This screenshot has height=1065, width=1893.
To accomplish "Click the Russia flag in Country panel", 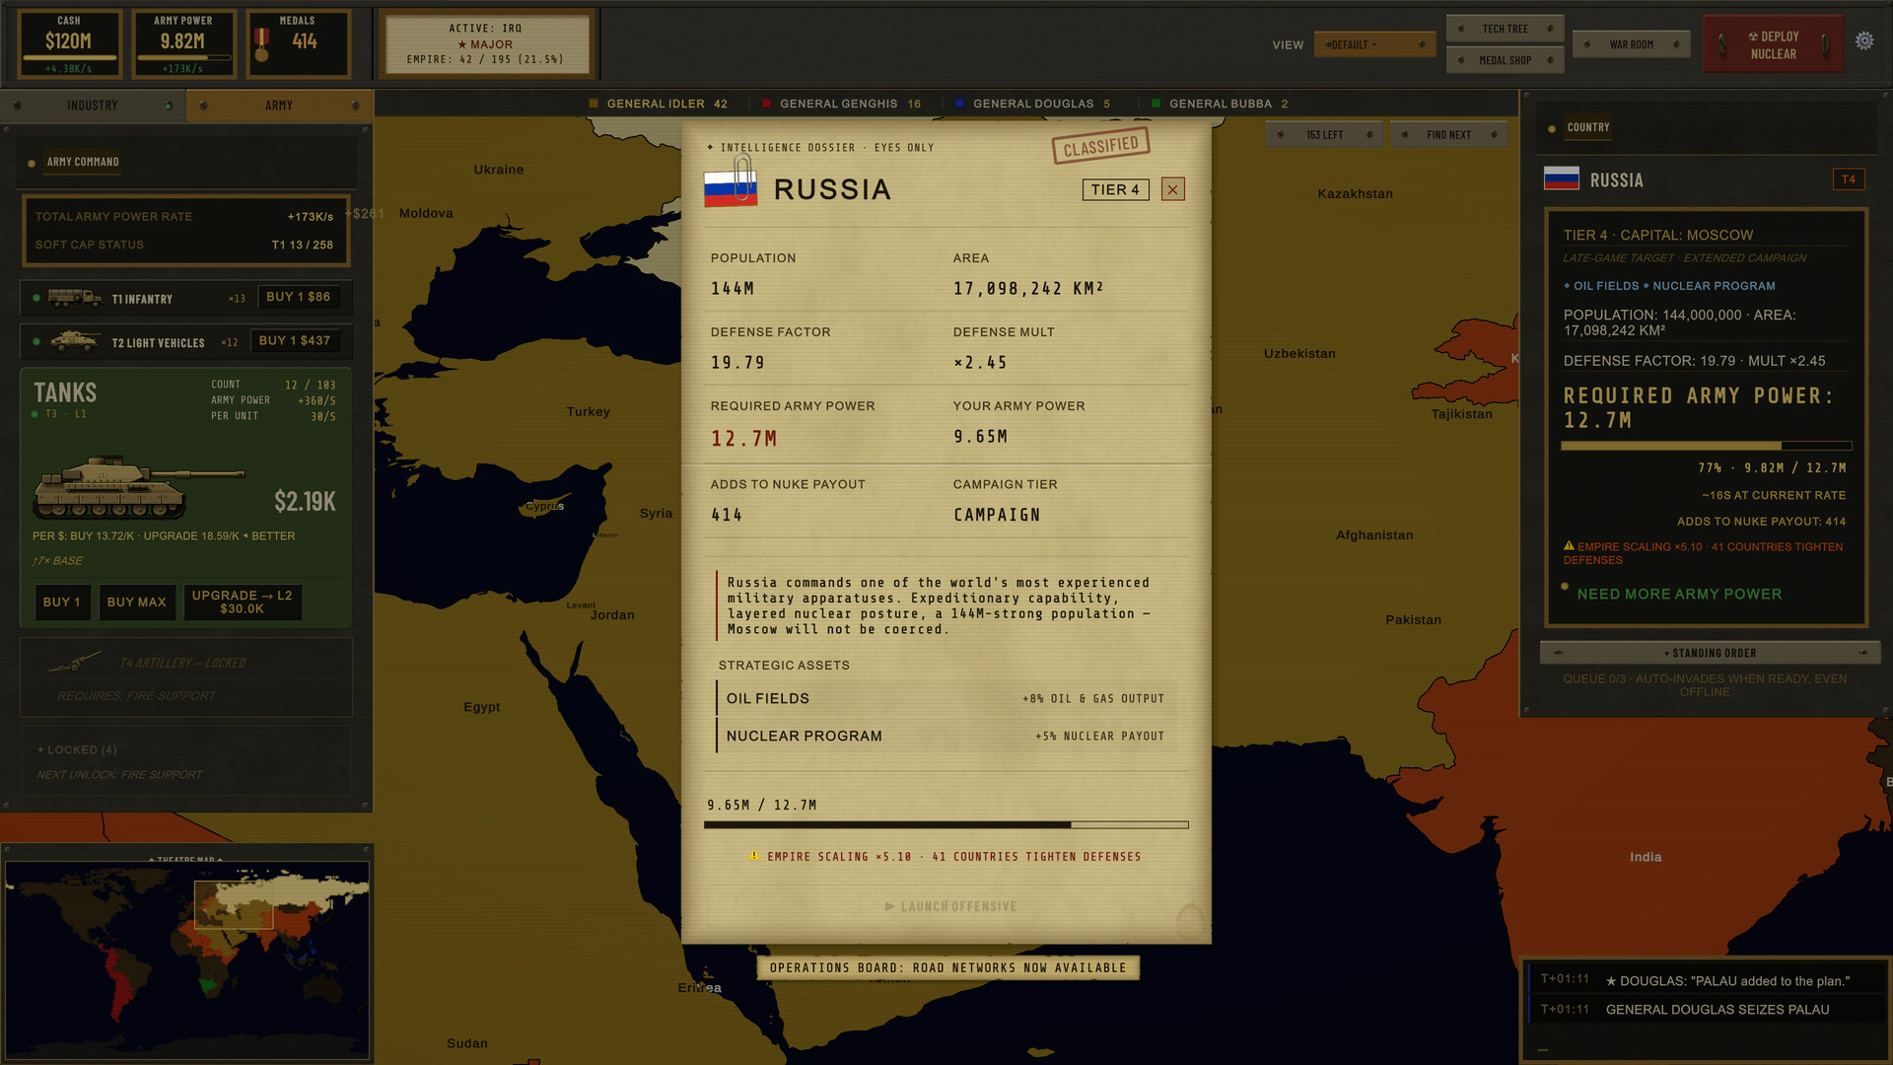I will 1562,178.
